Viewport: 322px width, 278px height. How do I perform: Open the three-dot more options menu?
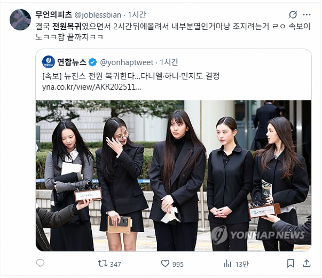click(x=307, y=15)
